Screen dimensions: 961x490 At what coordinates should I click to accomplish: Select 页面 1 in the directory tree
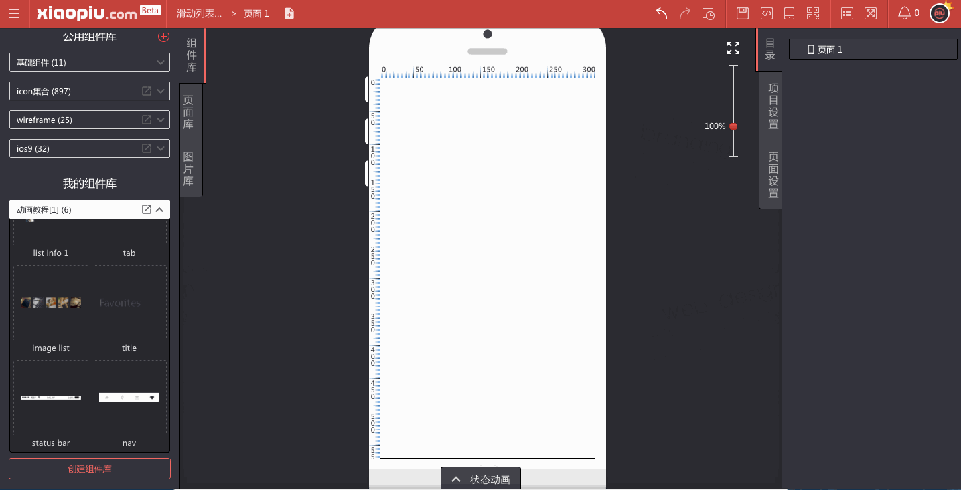click(873, 49)
